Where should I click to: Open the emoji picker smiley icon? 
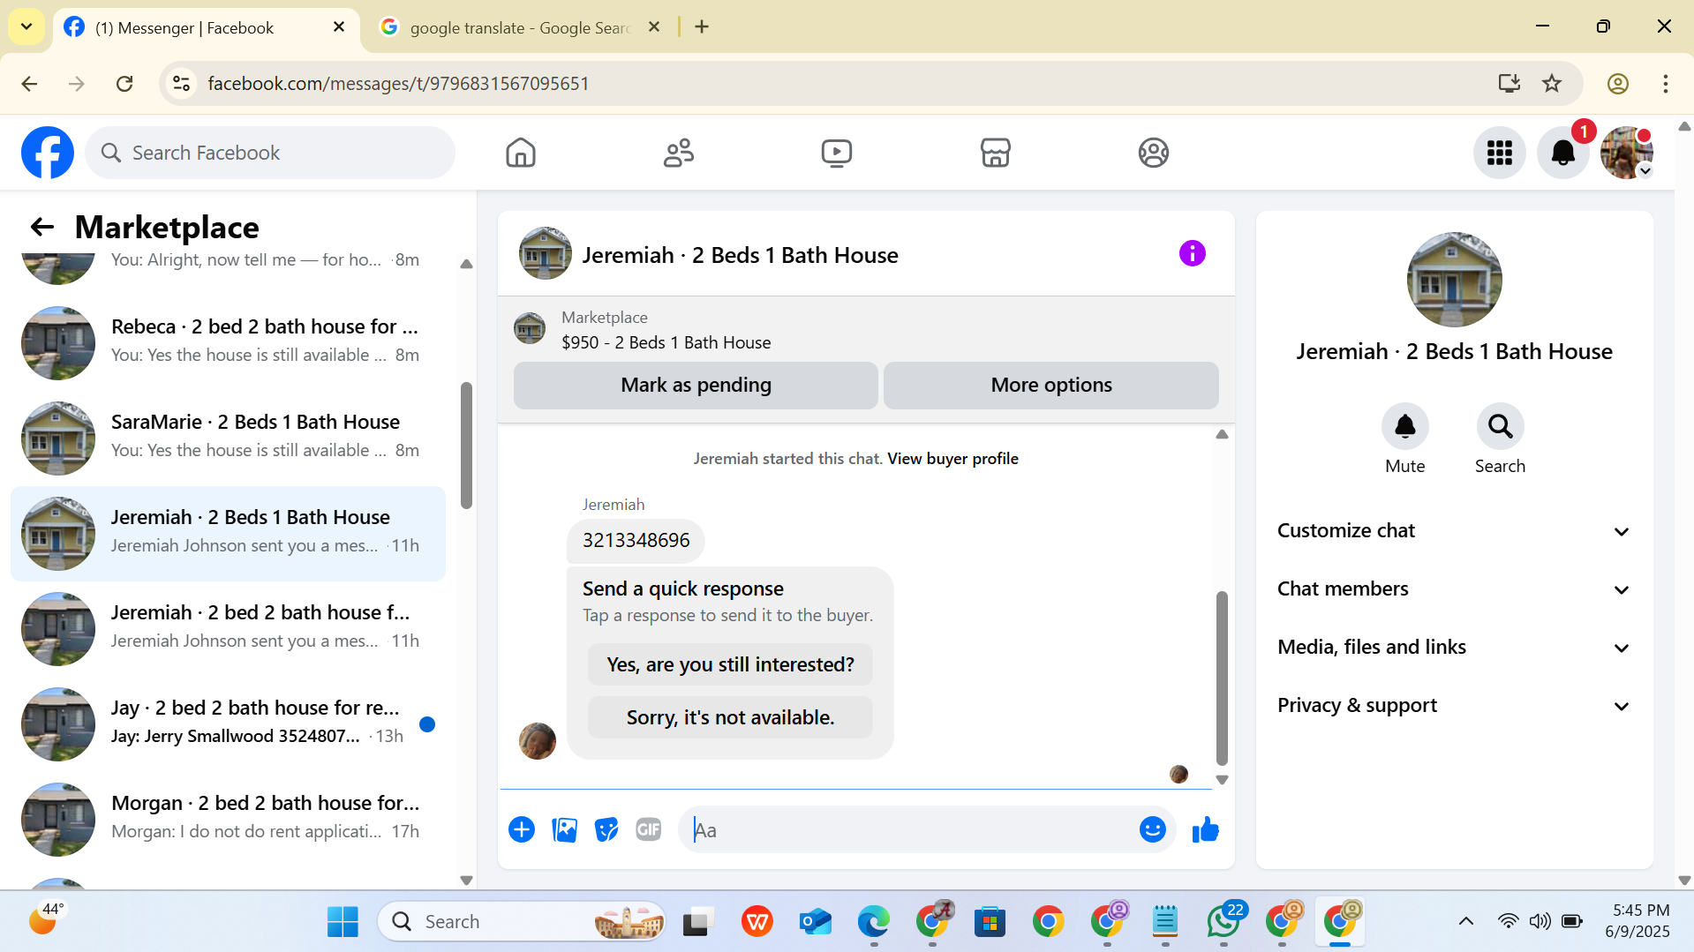click(x=1153, y=830)
